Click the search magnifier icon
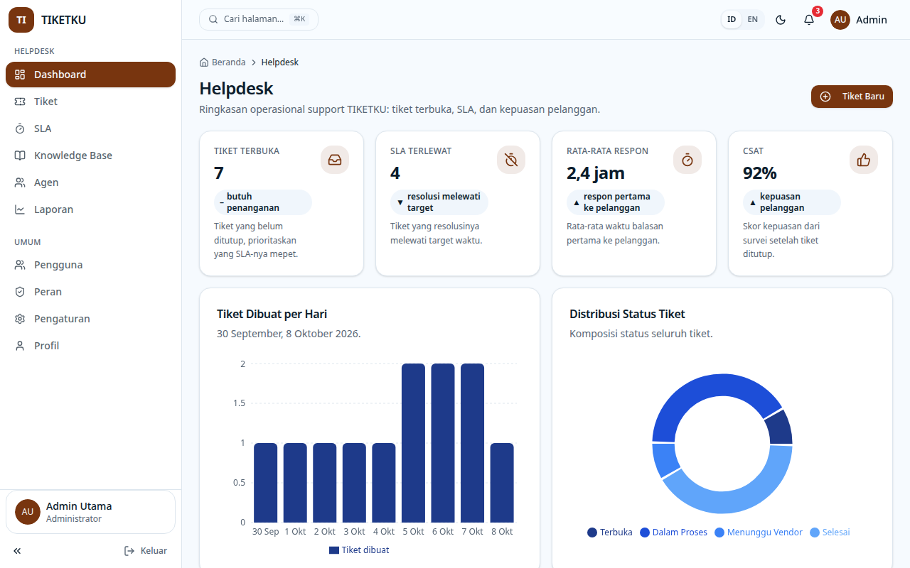 point(213,19)
